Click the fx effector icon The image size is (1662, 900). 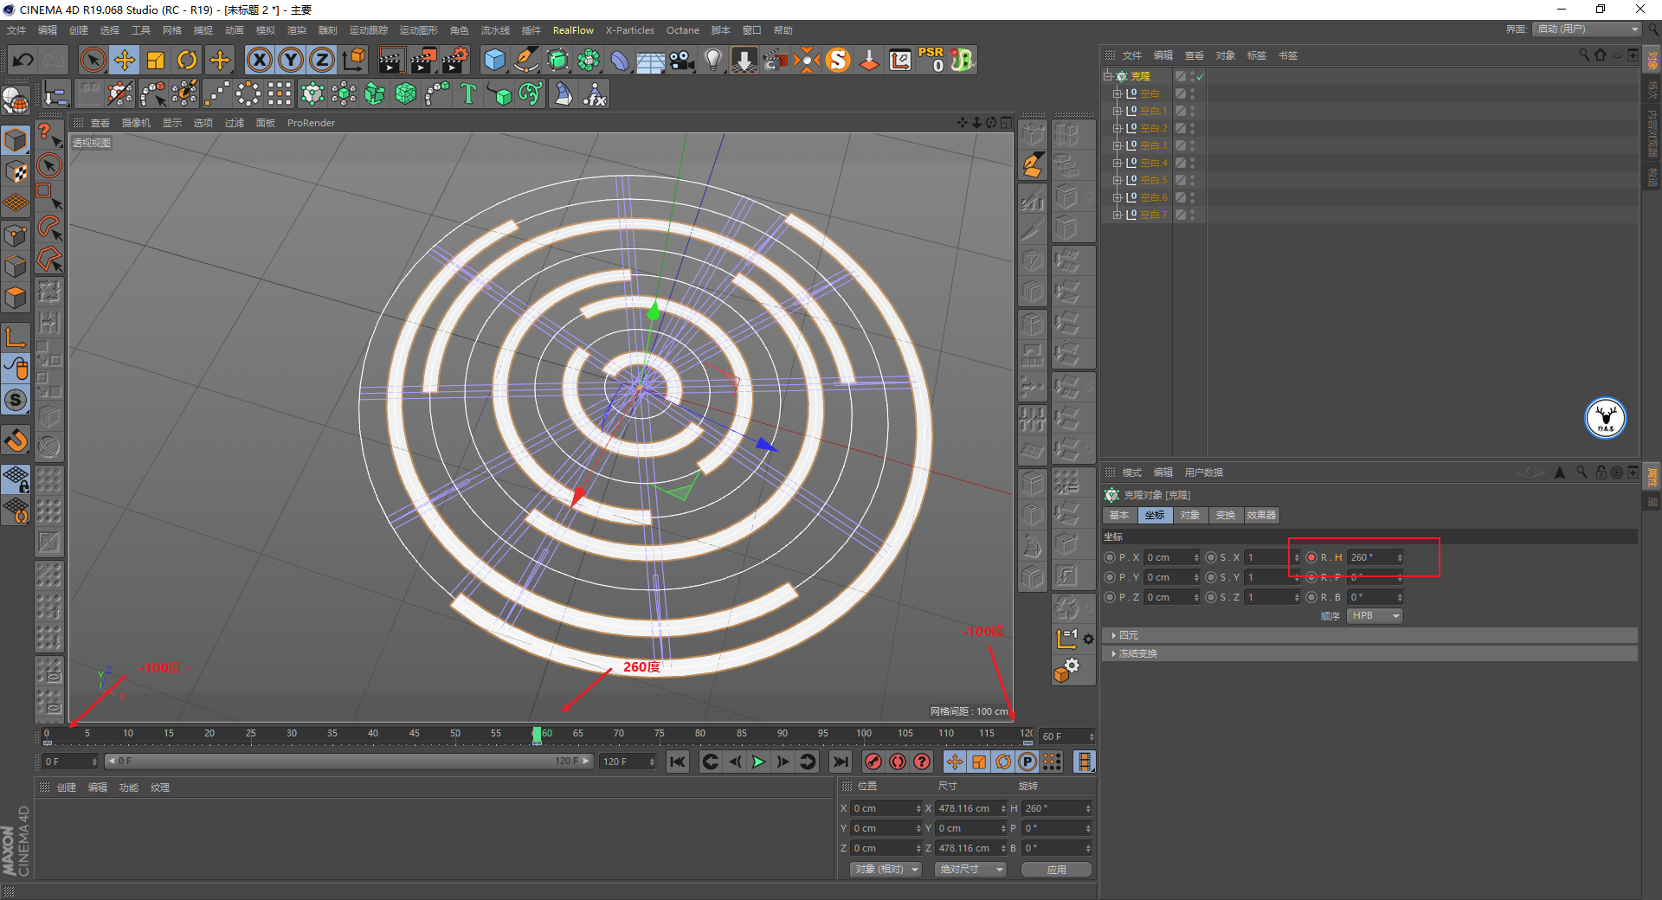point(595,93)
